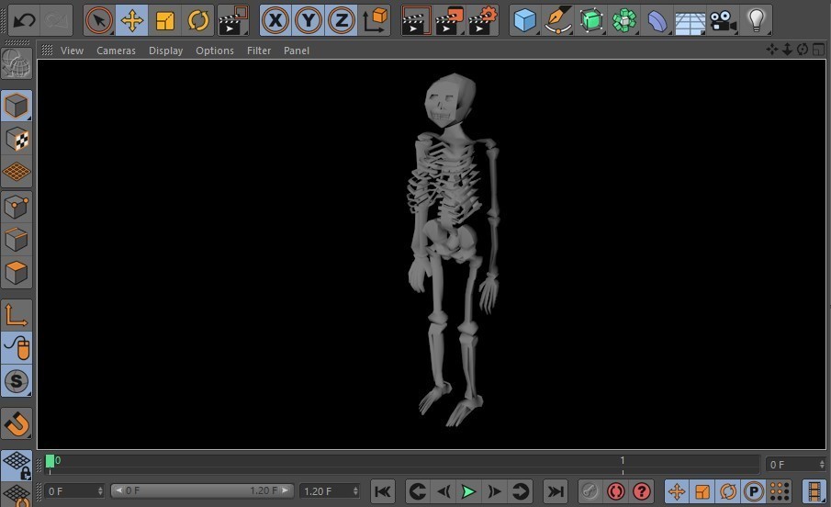The height and width of the screenshot is (507, 831).
Task: Expand the deformer objects palette
Action: [x=657, y=20]
